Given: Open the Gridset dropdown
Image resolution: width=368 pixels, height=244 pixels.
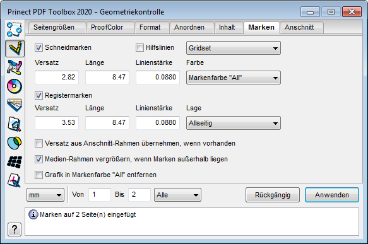Looking at the screenshot, I should [234, 48].
